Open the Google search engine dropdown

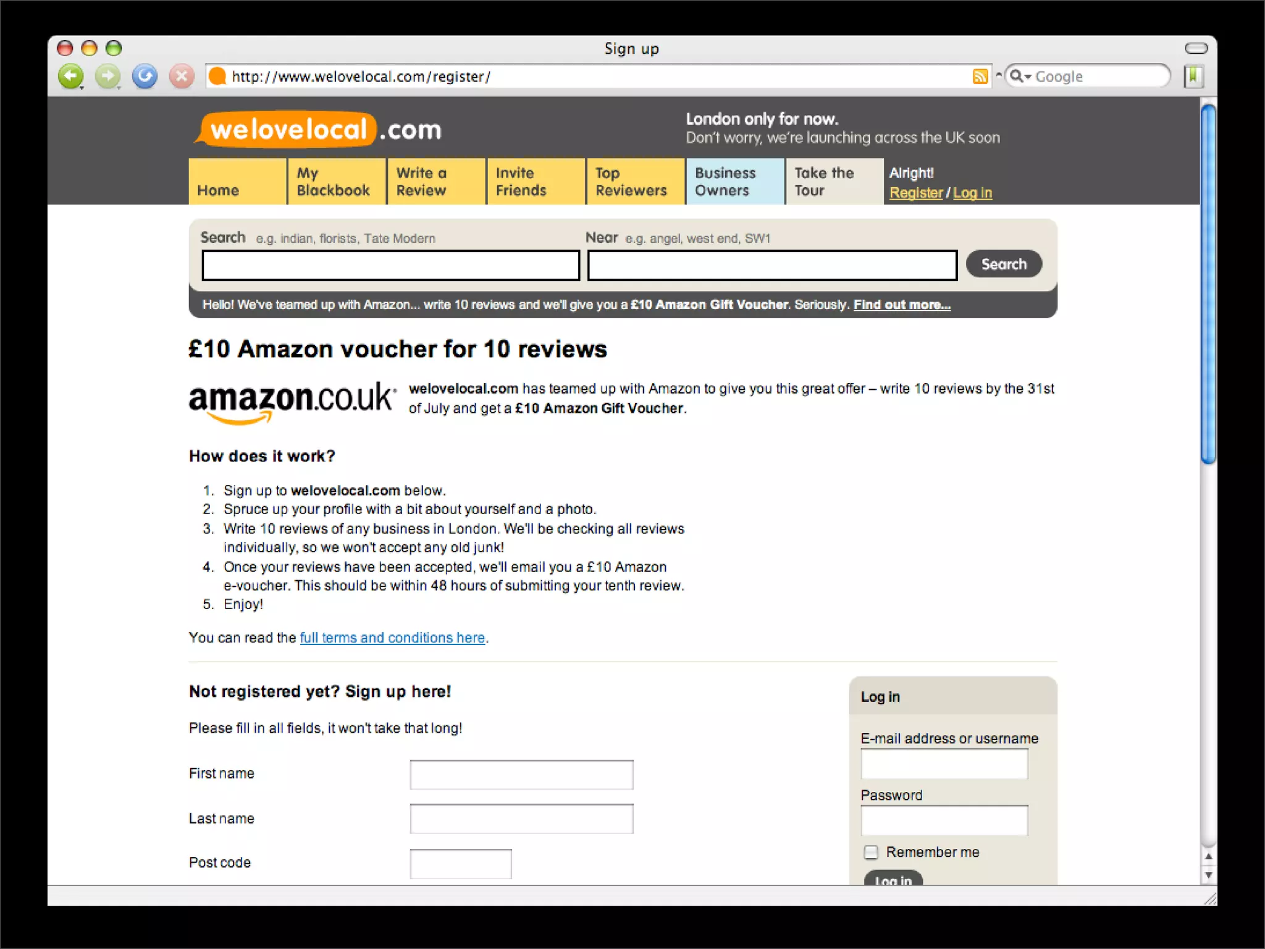(x=1020, y=77)
